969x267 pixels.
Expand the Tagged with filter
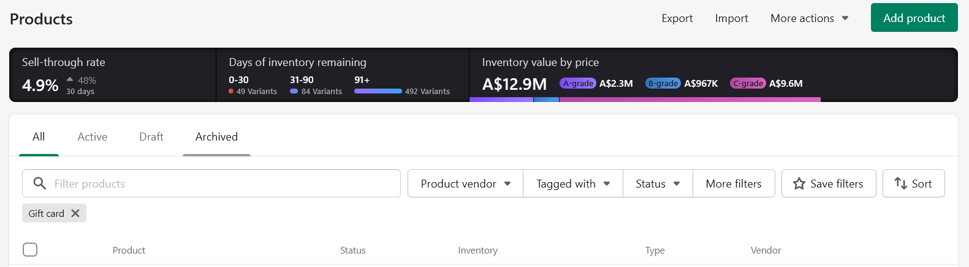pos(573,183)
